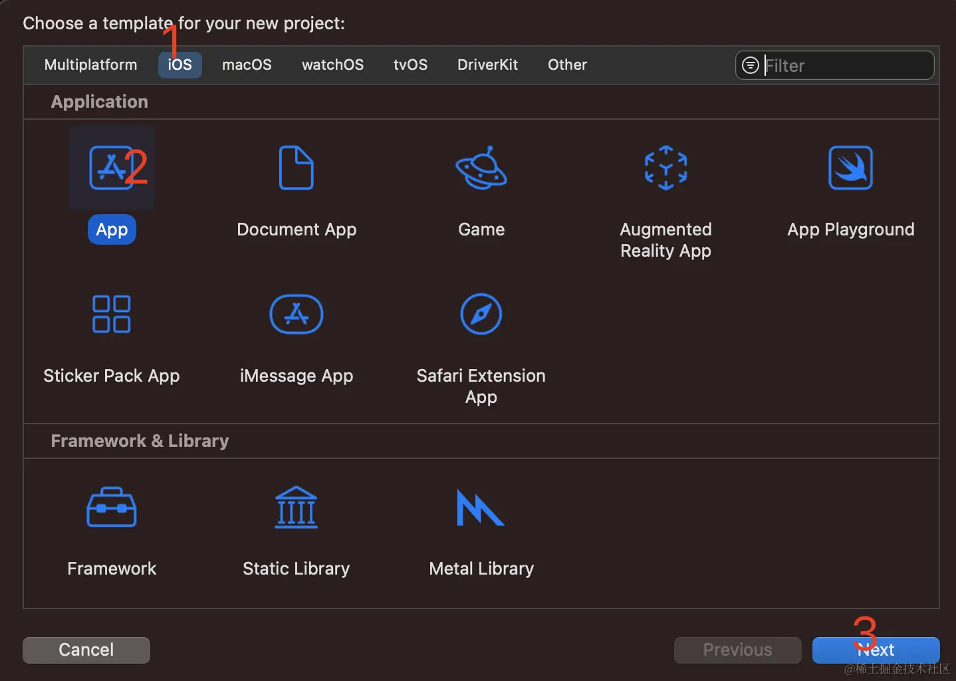Click the Framework template label
Viewport: 956px width, 681px height.
tap(112, 569)
